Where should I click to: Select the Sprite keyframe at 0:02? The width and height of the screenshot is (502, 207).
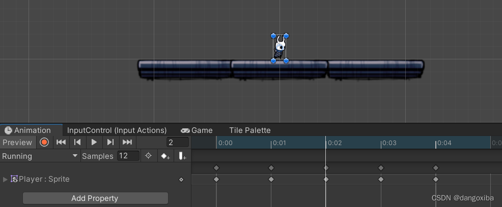pyautogui.click(x=326, y=179)
